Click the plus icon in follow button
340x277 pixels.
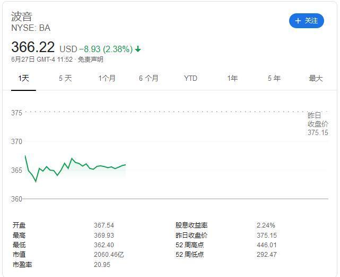298,21
